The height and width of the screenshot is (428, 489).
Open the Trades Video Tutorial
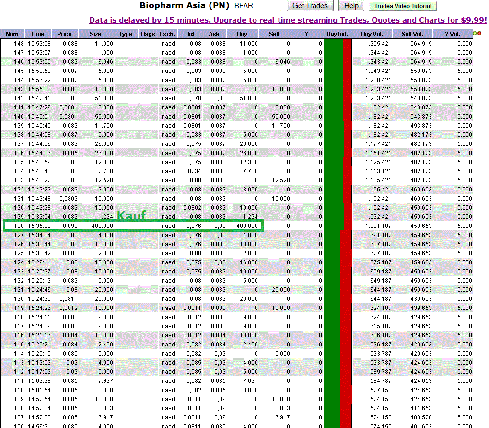click(x=402, y=6)
